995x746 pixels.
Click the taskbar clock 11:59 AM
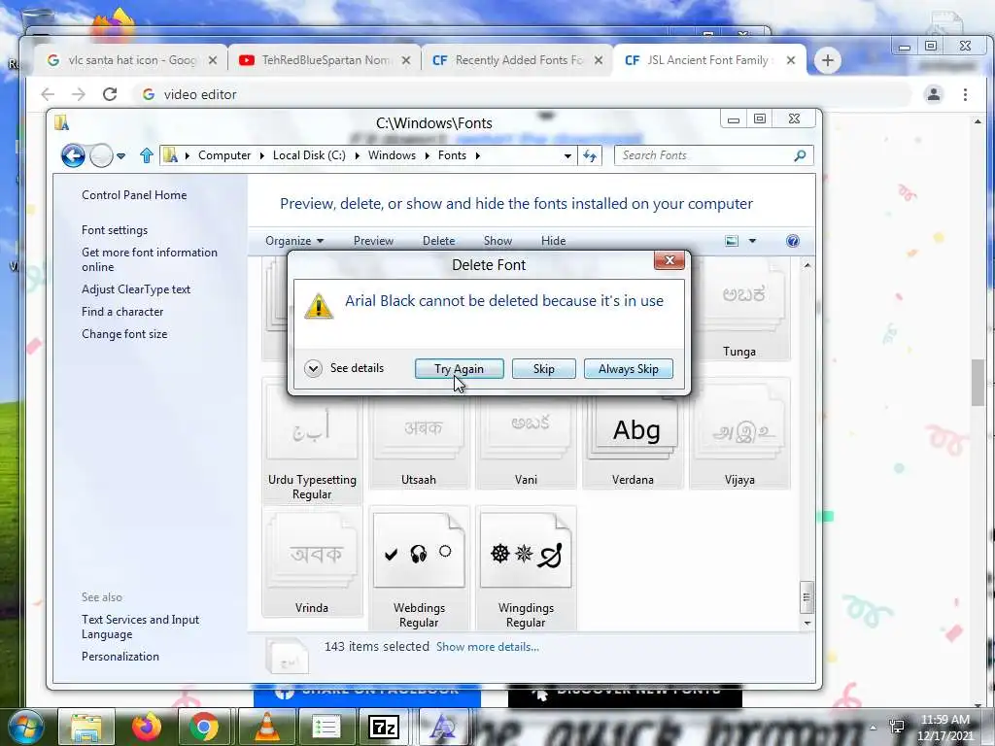(x=944, y=720)
